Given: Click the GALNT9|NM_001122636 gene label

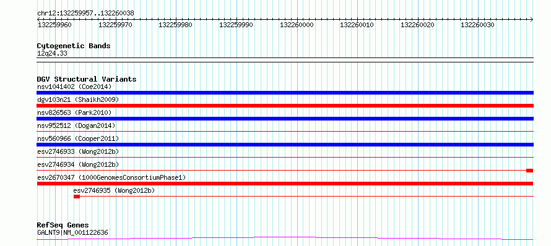Looking at the screenshot, I should (72, 232).
